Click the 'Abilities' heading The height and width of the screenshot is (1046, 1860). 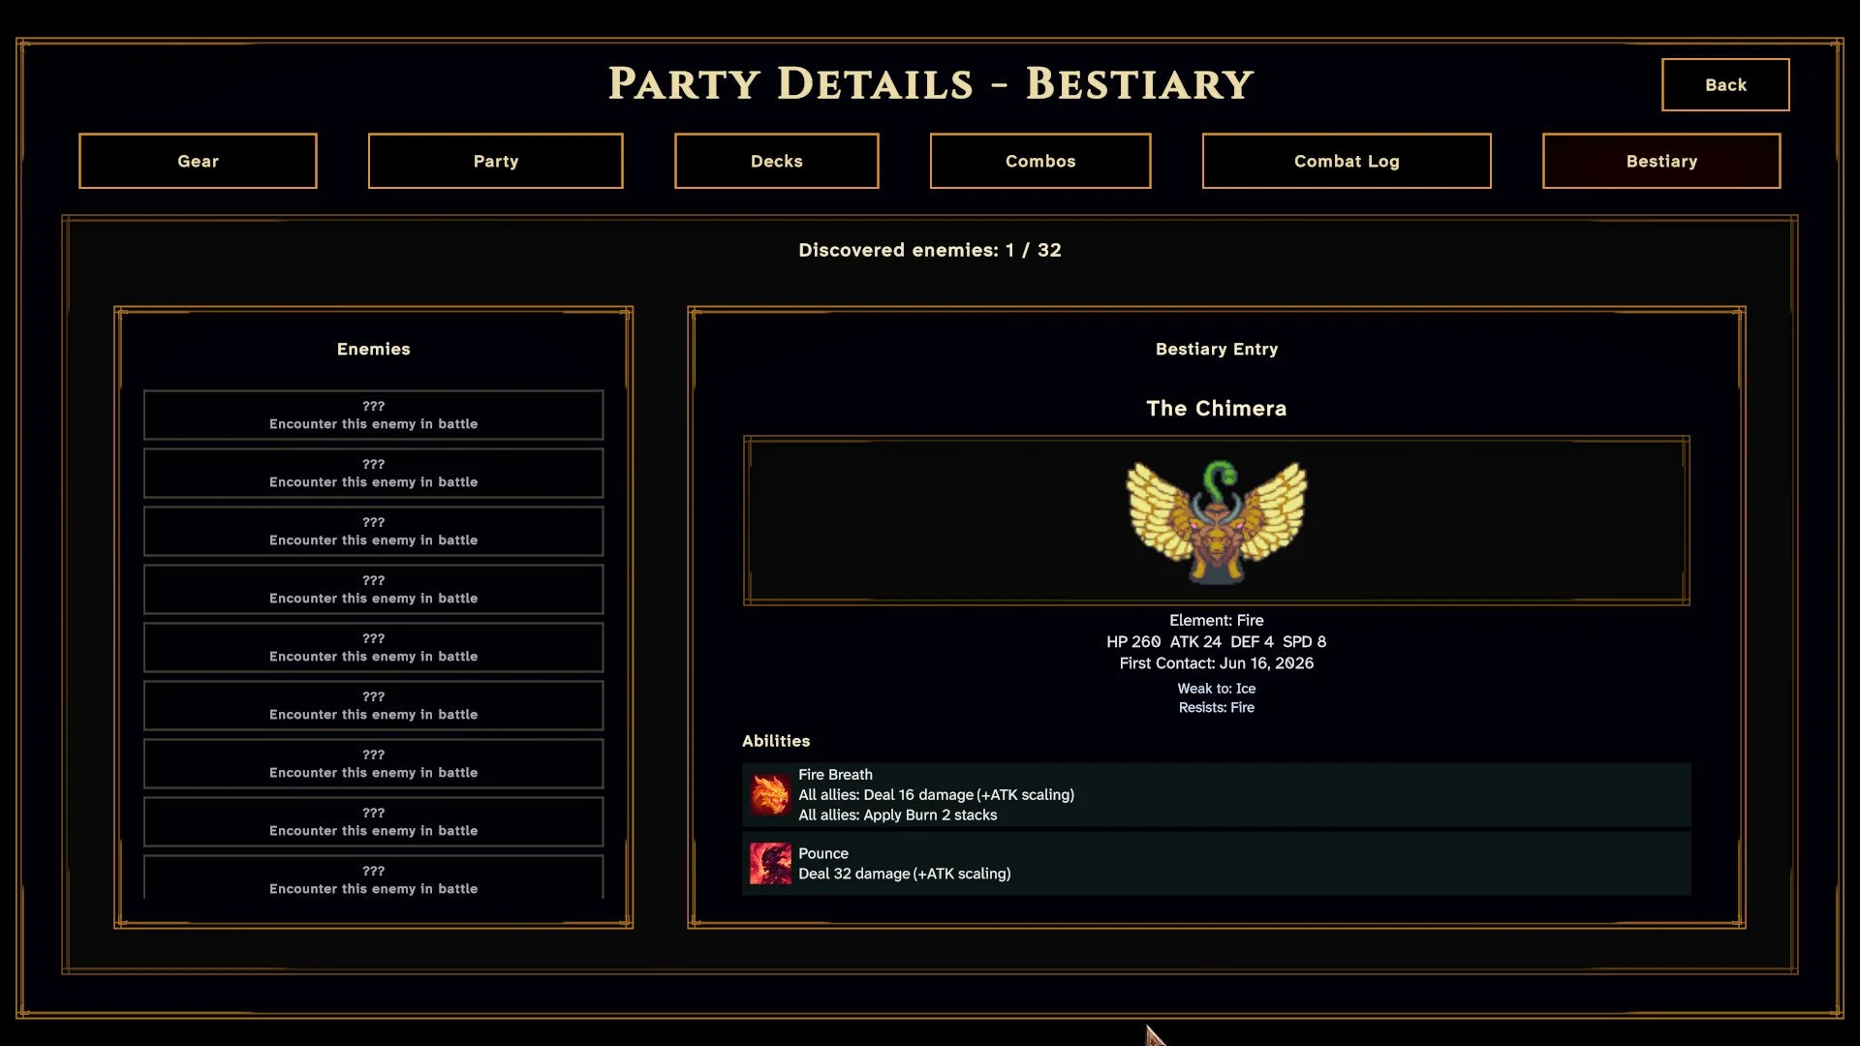pyautogui.click(x=776, y=741)
